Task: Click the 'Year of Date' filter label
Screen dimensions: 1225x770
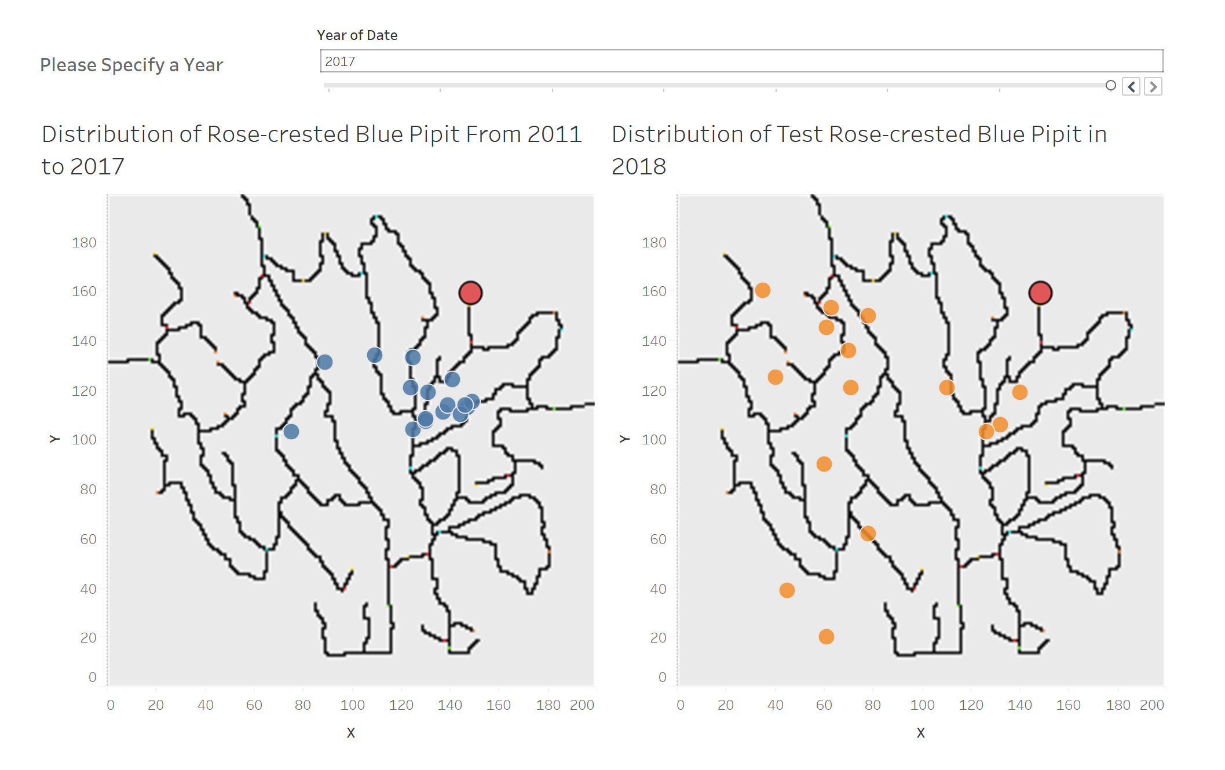Action: click(x=357, y=35)
